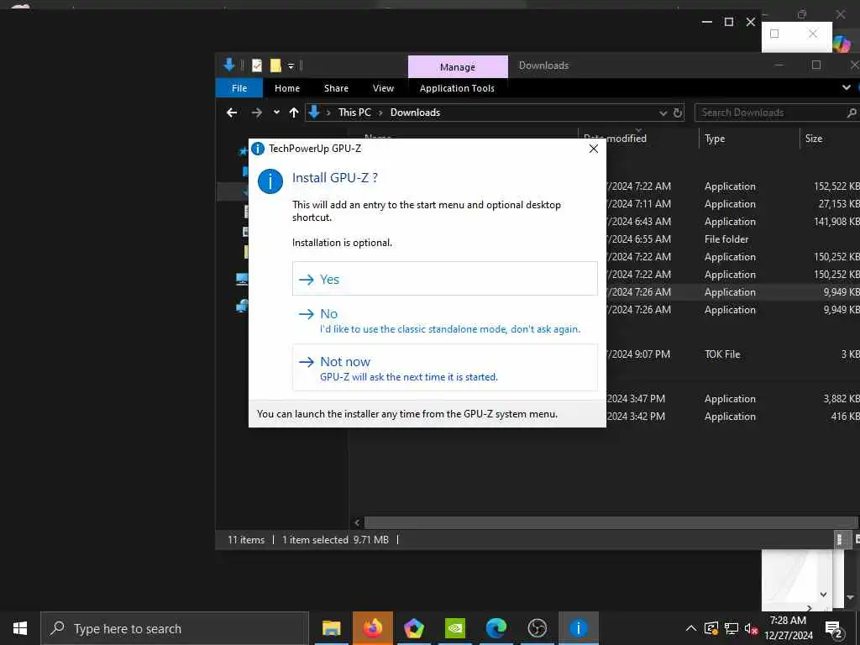Viewport: 860px width, 645px height.
Task: Select the 416 KB application row
Action: tap(730, 417)
